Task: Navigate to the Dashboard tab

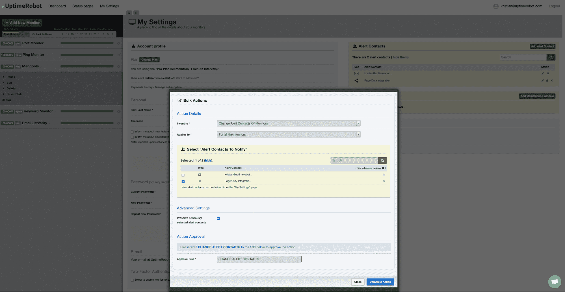Action: point(57,6)
